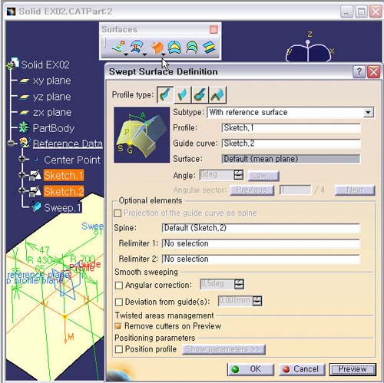Click the Preview button
The image size is (384, 383).
pyautogui.click(x=353, y=369)
